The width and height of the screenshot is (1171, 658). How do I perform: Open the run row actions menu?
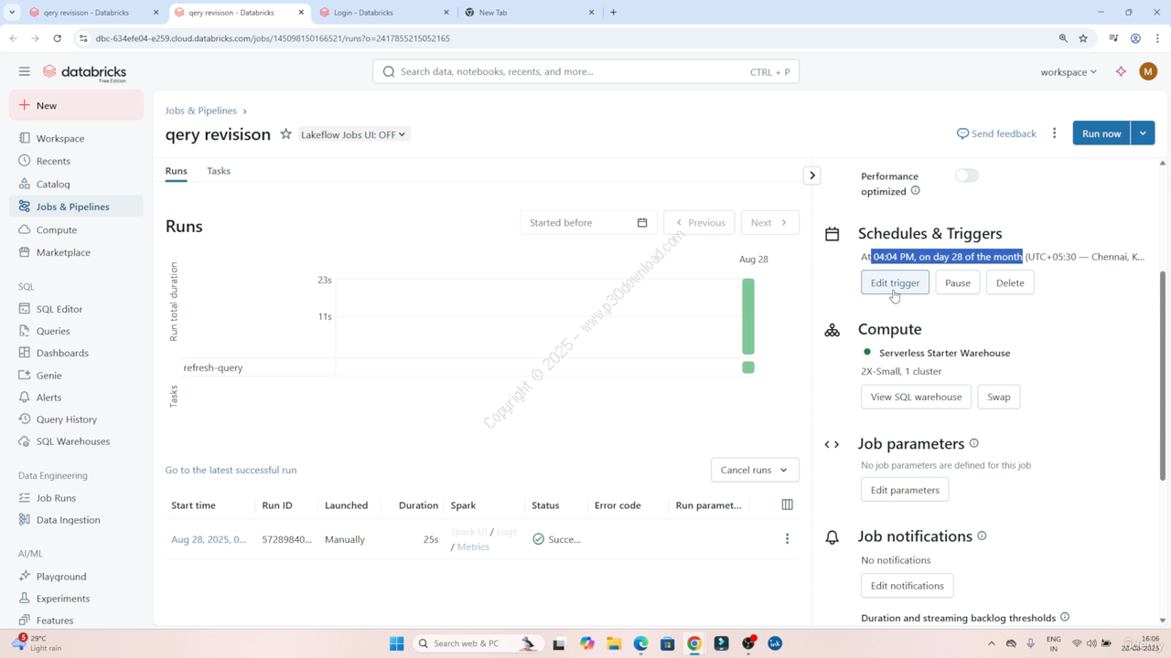pos(787,539)
